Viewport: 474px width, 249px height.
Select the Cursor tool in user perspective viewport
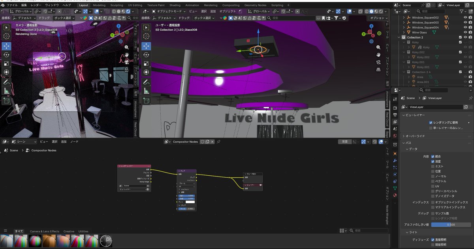point(146,36)
